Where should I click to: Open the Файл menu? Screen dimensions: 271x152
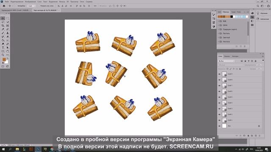point(7,2)
